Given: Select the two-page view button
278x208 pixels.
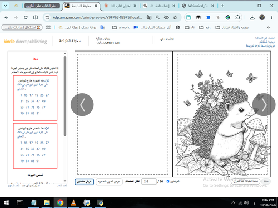Looking at the screenshot, I should coord(84,182).
